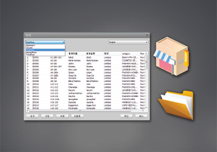This screenshot has width=217, height=152.
Task: Click the store building icon
Action: coord(171,56)
